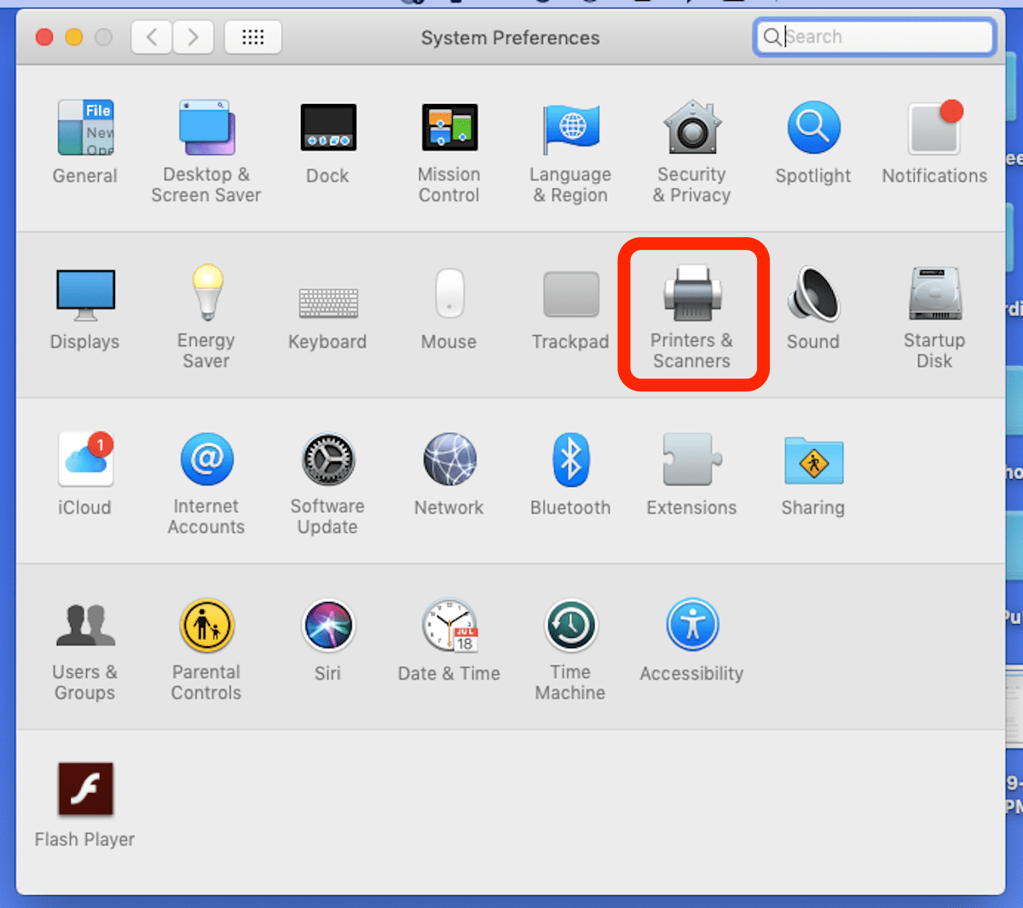Viewport: 1023px width, 908px height.
Task: Click the Show All grid button
Action: 253,37
